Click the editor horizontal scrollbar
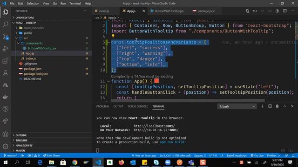This screenshot has width=298, height=167. coord(188,100)
